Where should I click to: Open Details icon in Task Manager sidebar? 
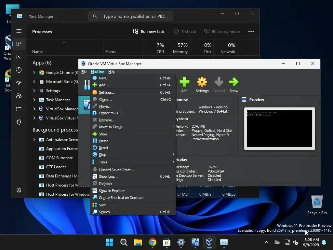click(x=19, y=109)
